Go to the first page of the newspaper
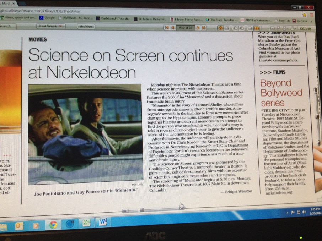322x241 pixels. click(166, 27)
